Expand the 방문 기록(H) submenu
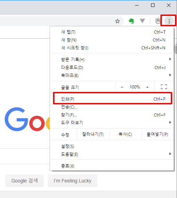The height and width of the screenshot is (198, 177). [x=112, y=59]
